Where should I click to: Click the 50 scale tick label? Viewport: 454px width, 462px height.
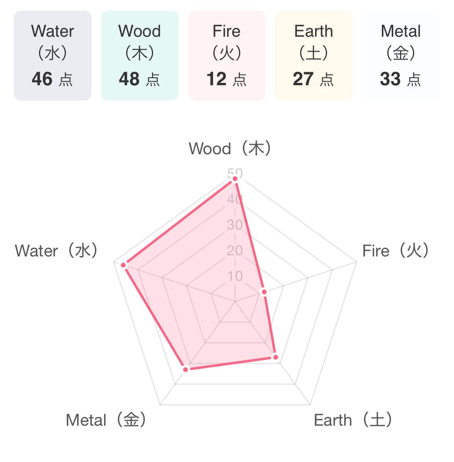click(x=235, y=172)
